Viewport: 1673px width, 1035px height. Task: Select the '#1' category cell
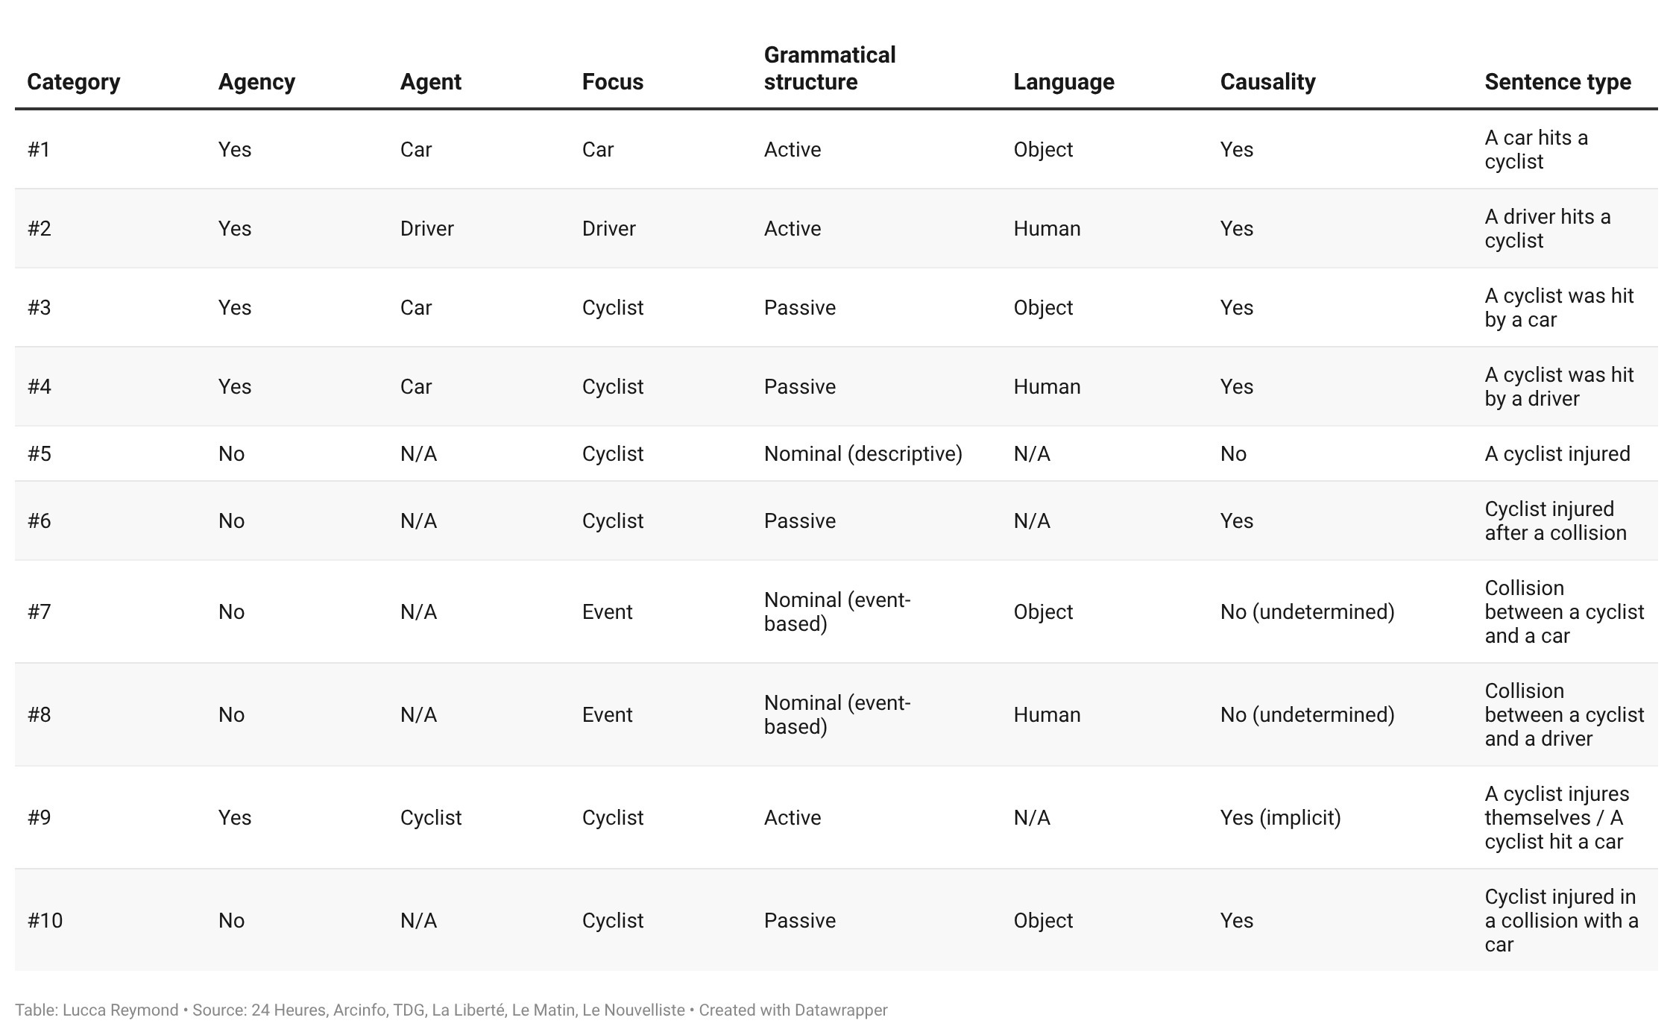click(x=39, y=149)
